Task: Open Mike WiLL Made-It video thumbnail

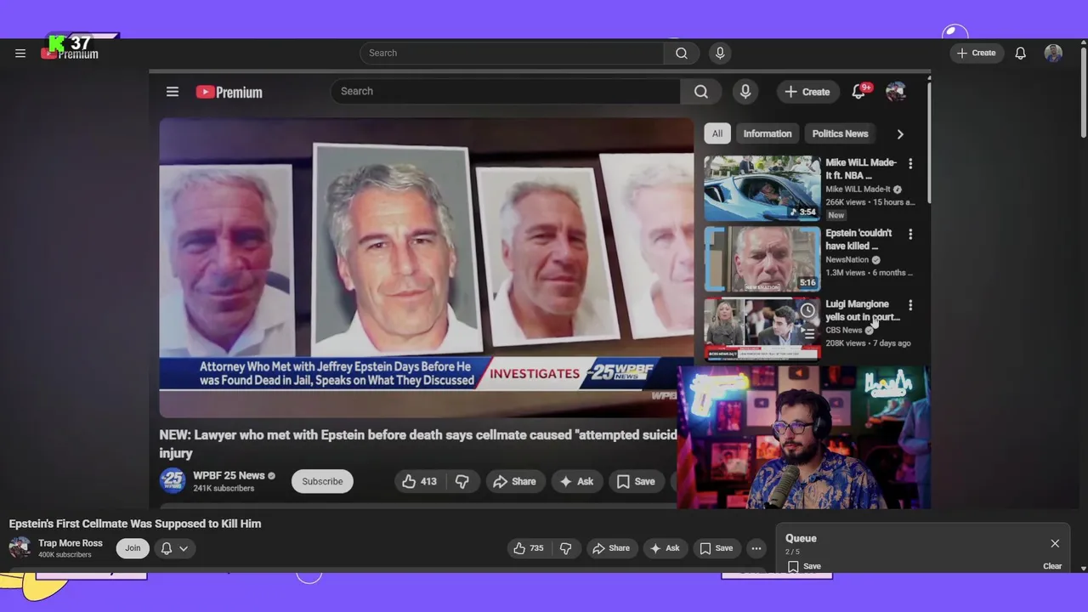Action: point(762,188)
